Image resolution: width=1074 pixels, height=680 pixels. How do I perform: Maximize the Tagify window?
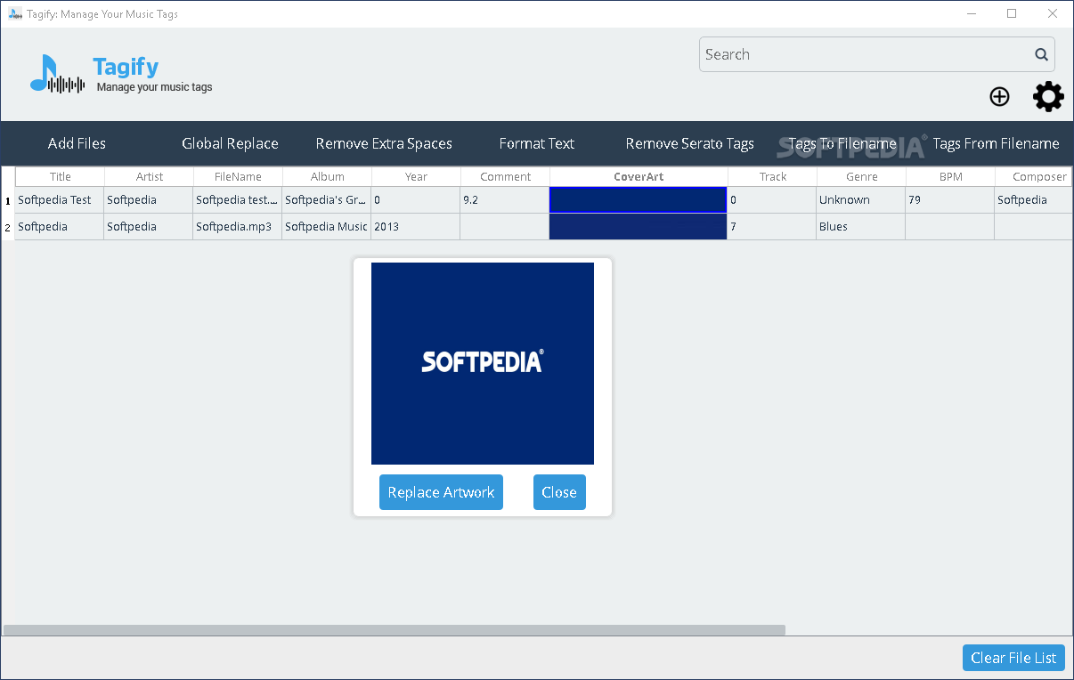click(1013, 13)
